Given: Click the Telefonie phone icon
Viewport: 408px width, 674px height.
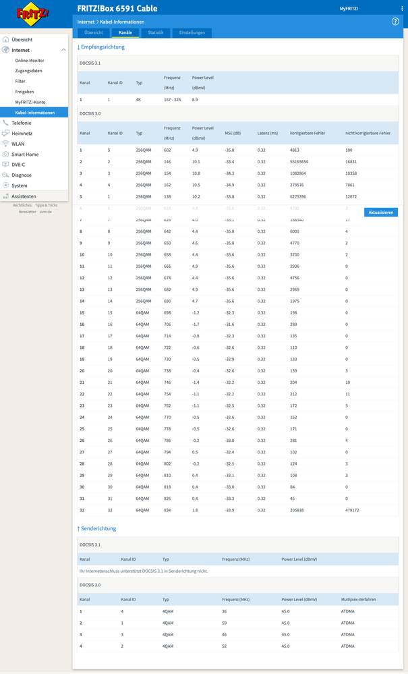Looking at the screenshot, I should click(5, 123).
